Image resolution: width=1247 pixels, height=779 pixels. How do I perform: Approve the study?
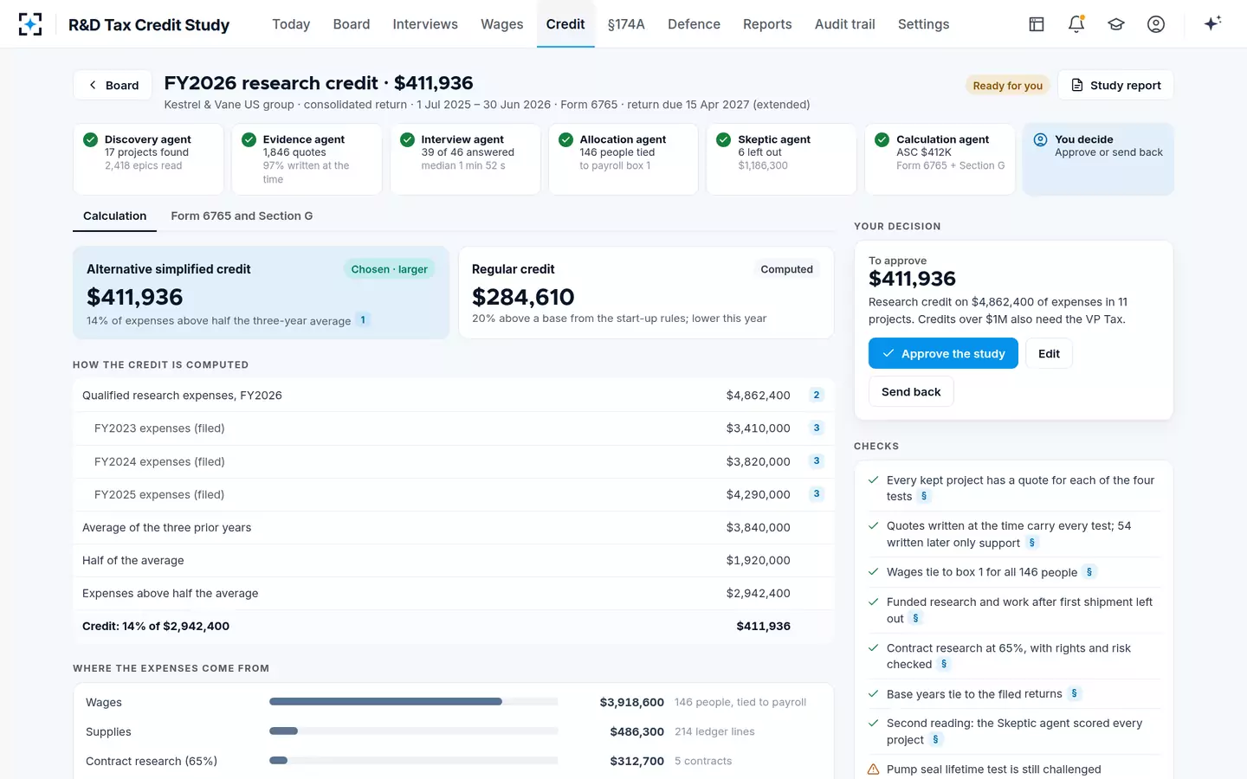tap(943, 353)
